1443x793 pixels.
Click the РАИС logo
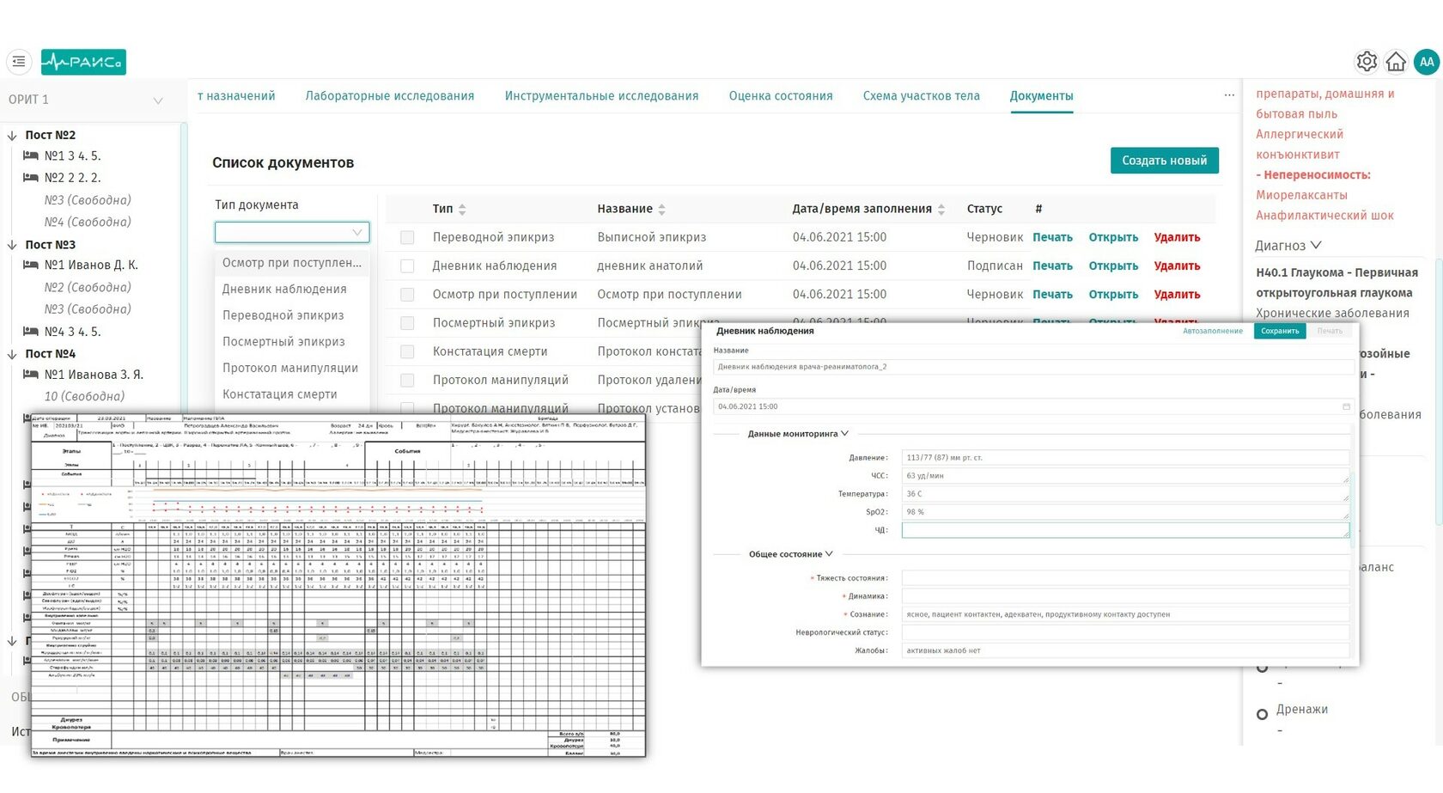(83, 62)
